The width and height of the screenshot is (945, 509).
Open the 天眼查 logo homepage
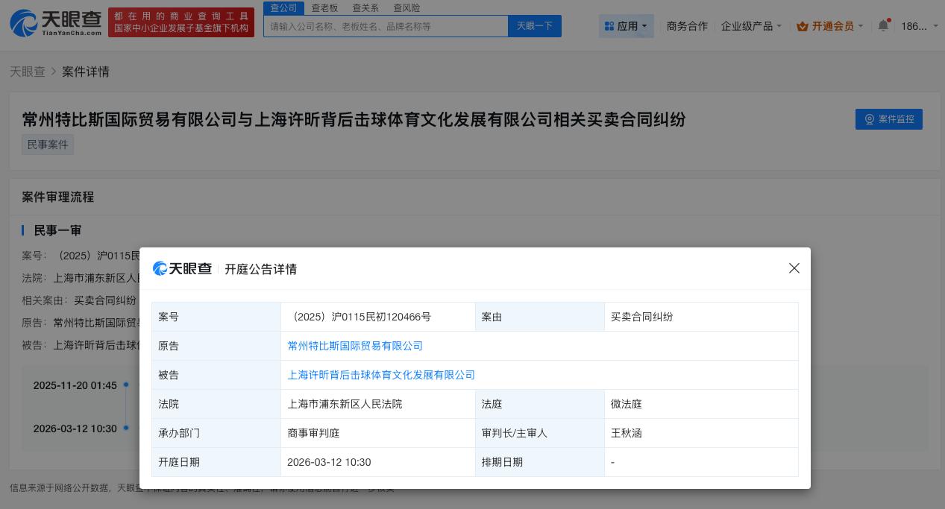(x=56, y=23)
